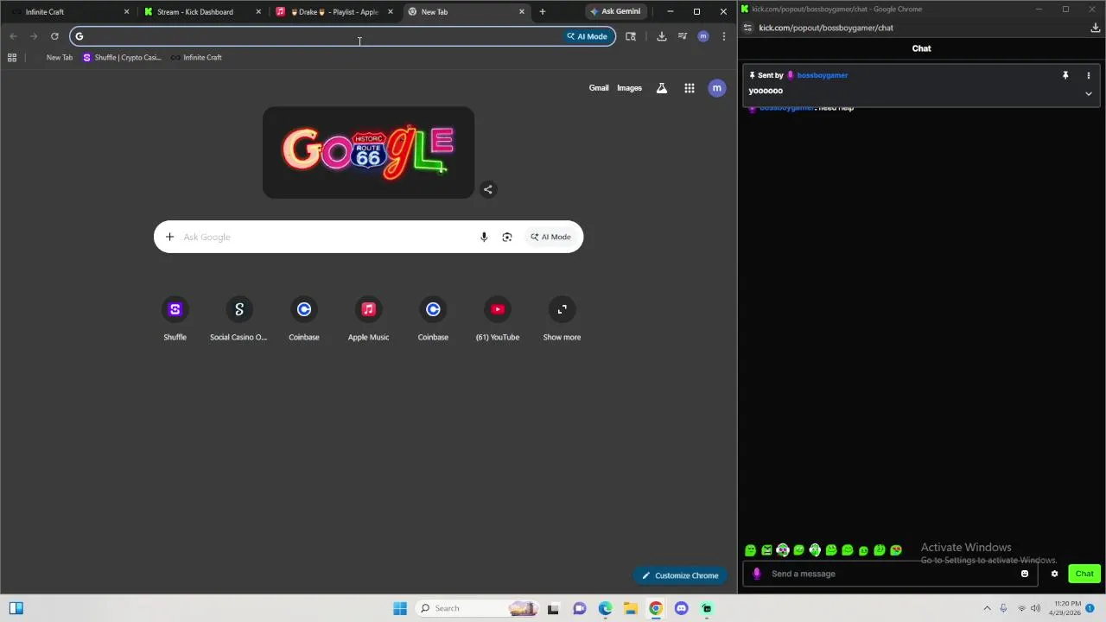Screen dimensions: 1106x622
Task: Open the Infinite Craft bookmark
Action: point(196,58)
